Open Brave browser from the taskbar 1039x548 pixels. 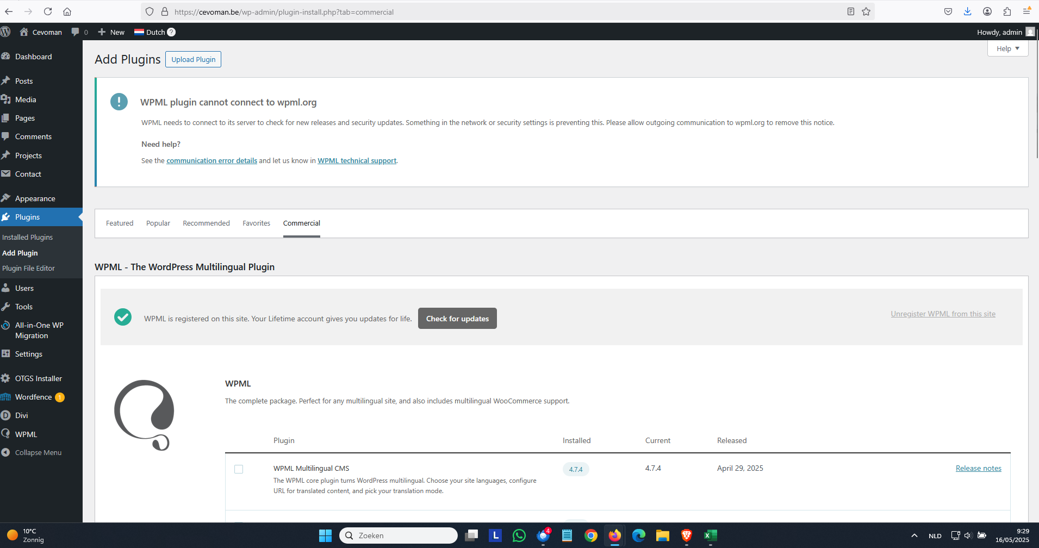pyautogui.click(x=687, y=535)
